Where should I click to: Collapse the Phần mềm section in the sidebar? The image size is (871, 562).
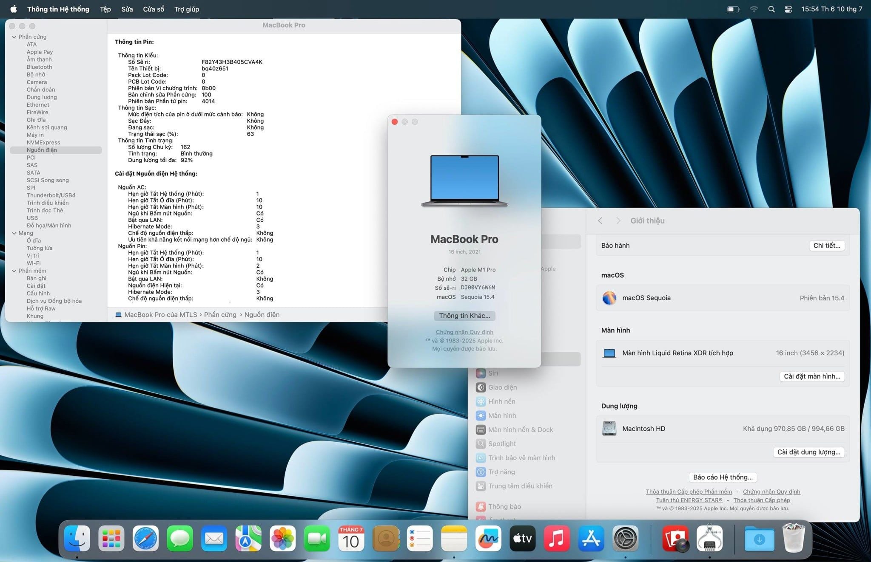pyautogui.click(x=14, y=271)
